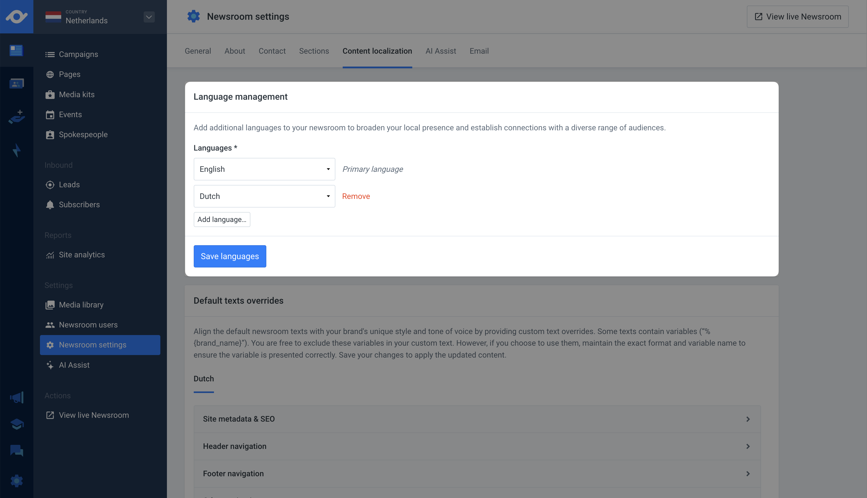Open the Netherlands country dropdown
Screen dimensions: 867x498
(149, 17)
